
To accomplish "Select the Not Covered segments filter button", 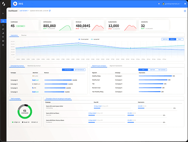I will point(162,70).
